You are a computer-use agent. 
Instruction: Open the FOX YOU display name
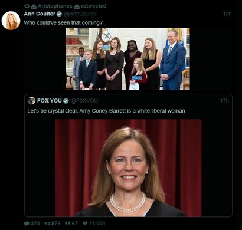(x=50, y=101)
